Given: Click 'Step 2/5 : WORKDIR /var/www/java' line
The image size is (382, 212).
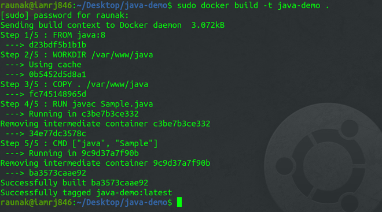Looking at the screenshot, I should [x=77, y=55].
